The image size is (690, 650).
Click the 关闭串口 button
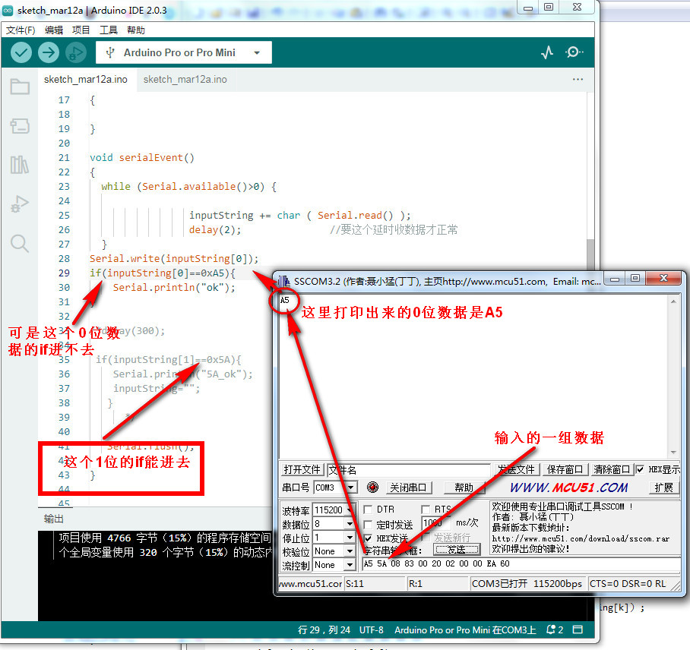[408, 487]
